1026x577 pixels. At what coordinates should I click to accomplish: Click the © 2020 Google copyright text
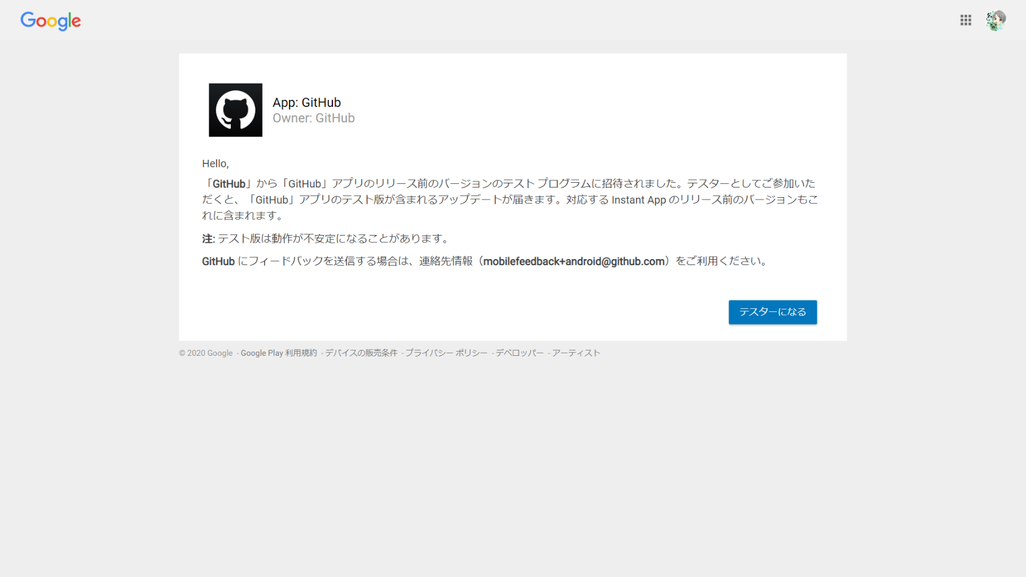206,353
